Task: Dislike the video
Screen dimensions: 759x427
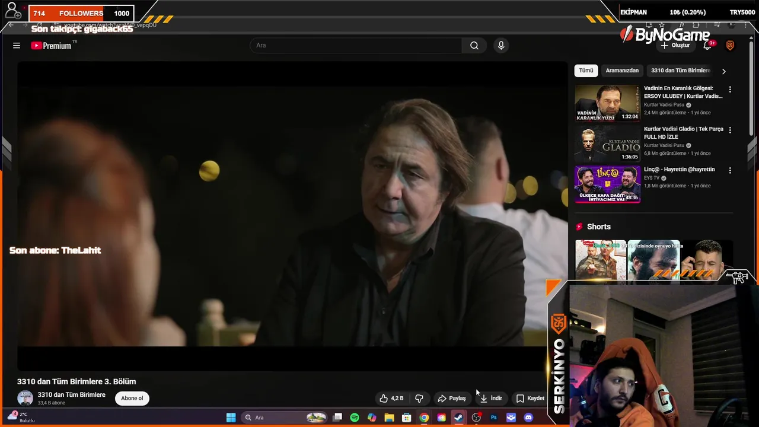Action: pyautogui.click(x=419, y=399)
